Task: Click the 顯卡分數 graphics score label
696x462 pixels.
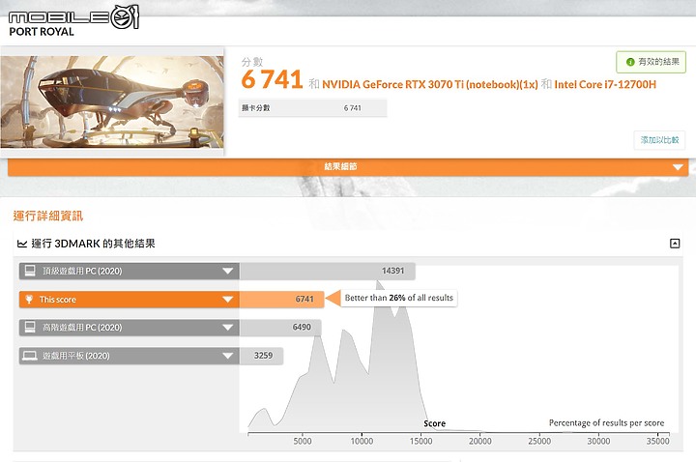Action: tap(255, 108)
